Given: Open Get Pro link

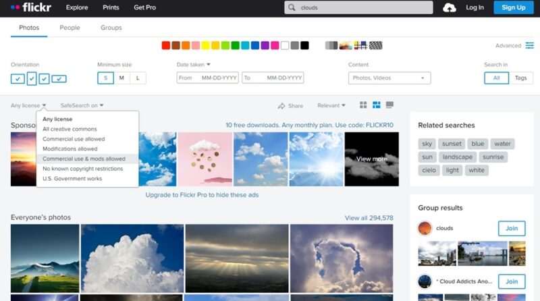Looking at the screenshot, I should 144,7.
